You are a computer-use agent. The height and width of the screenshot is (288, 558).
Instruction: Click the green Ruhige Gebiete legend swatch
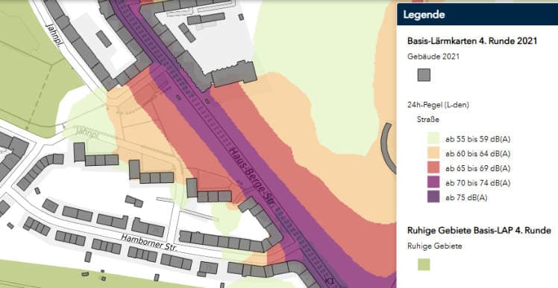point(424,265)
